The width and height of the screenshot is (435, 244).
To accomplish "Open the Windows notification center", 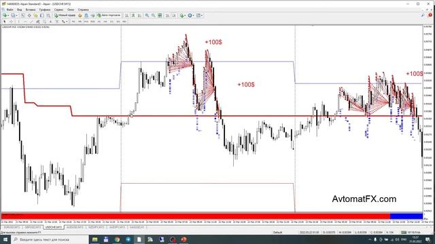I will coord(428,239).
